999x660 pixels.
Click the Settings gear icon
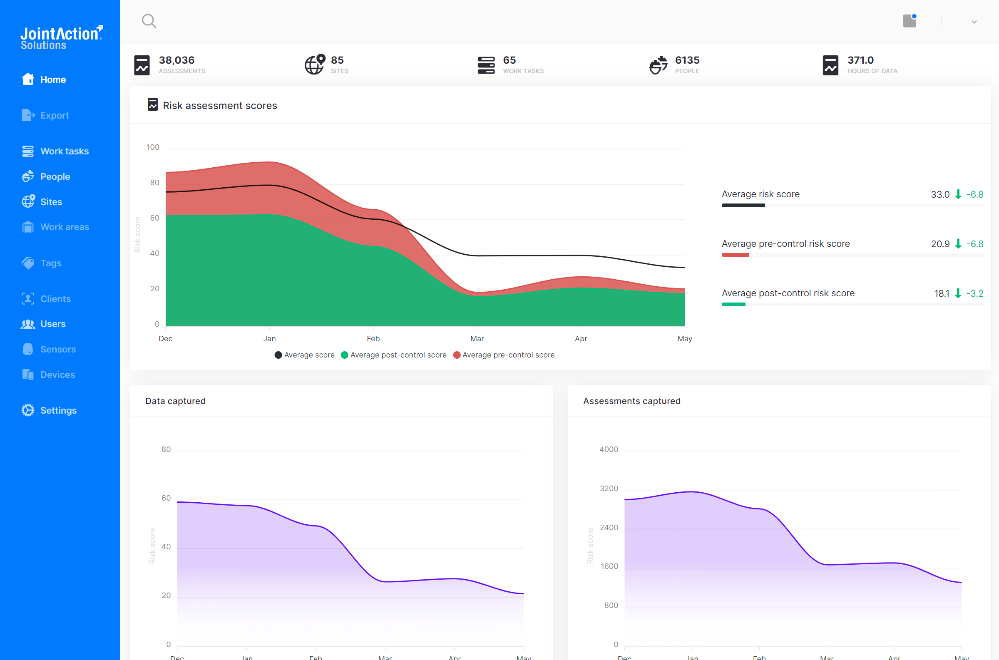(x=28, y=410)
